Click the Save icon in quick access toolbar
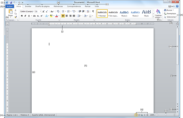Image resolution: width=183 pixels, height=118 pixels. click(11, 2)
